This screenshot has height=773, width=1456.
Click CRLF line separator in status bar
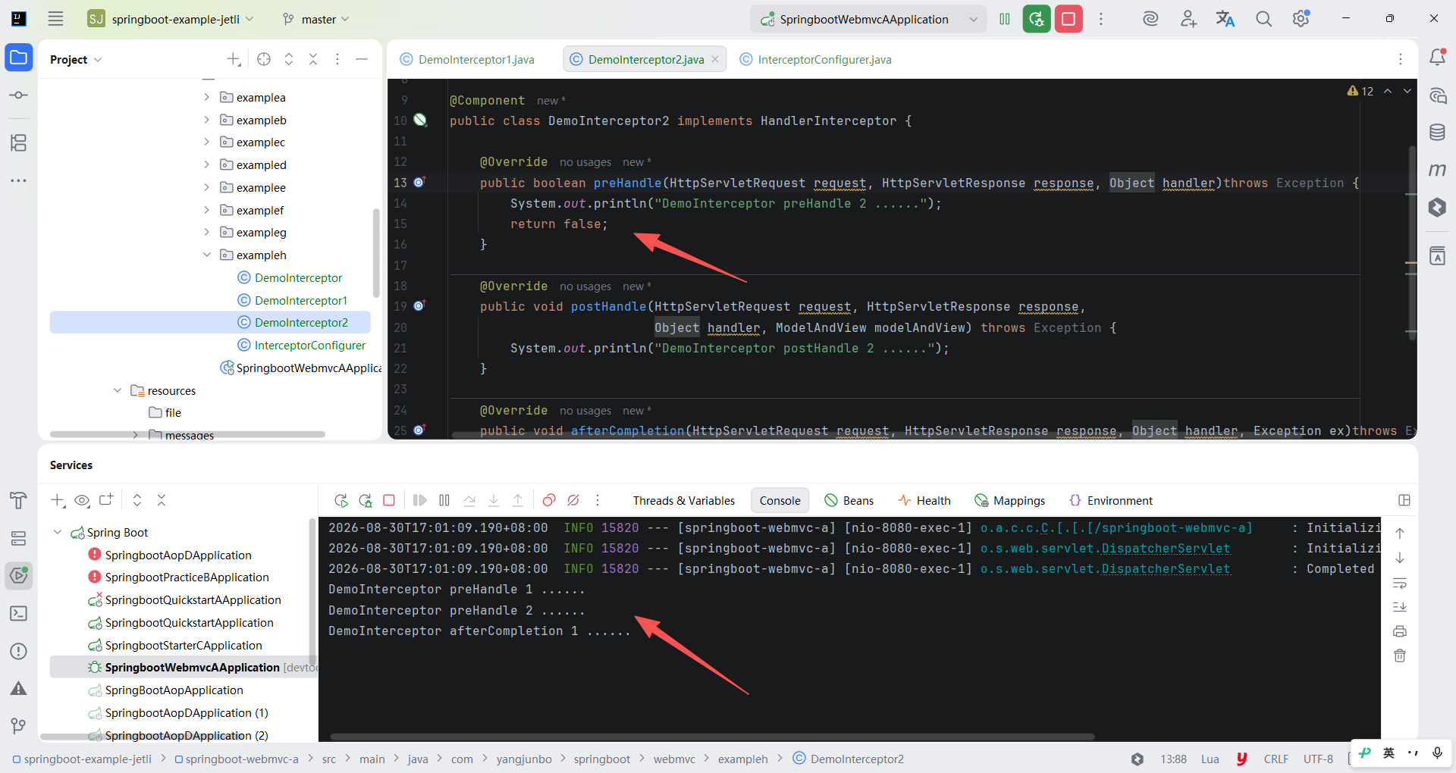1276,759
